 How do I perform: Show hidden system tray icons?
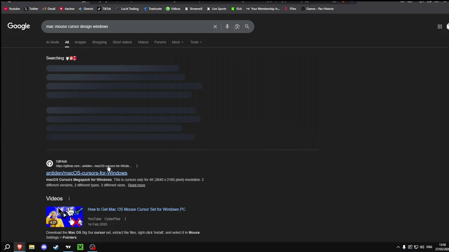click(x=398, y=247)
